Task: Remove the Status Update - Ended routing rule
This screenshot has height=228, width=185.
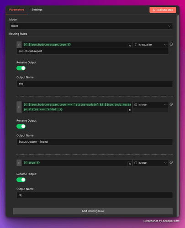Action: pyautogui.click(x=171, y=104)
